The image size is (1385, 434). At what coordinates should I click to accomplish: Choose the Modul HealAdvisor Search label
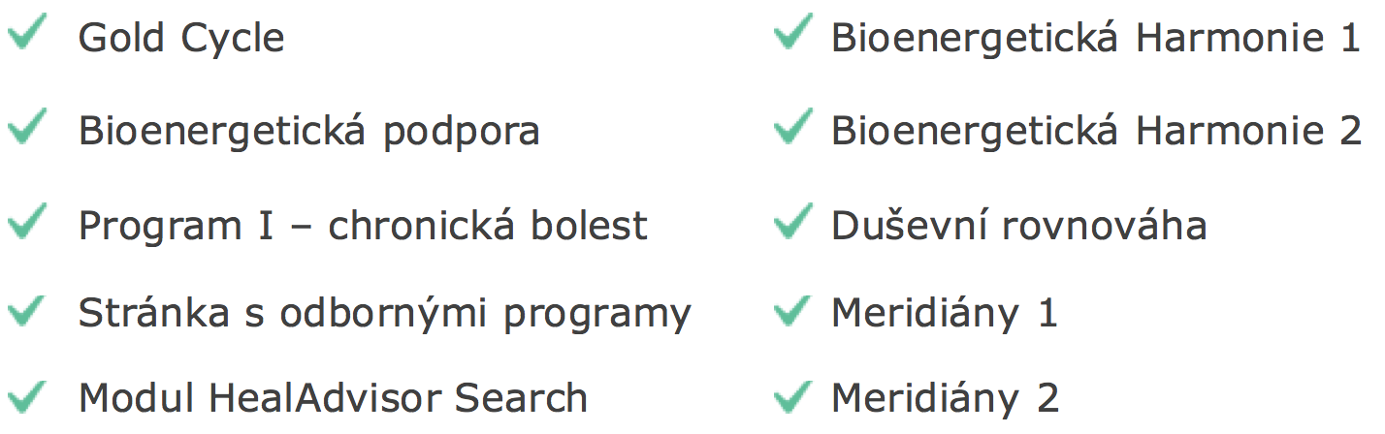pos(333,398)
